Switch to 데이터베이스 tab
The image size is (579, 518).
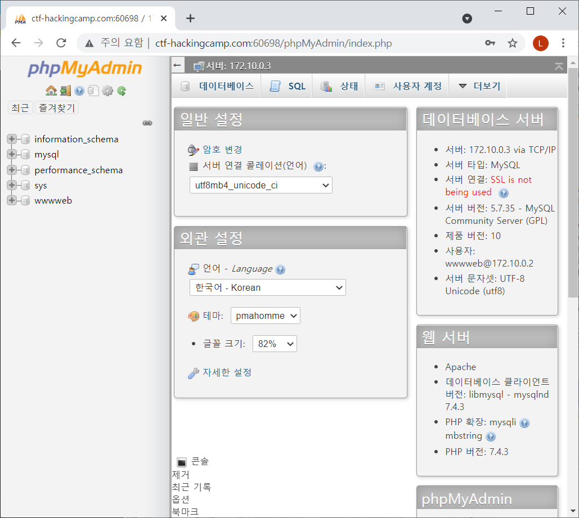217,86
